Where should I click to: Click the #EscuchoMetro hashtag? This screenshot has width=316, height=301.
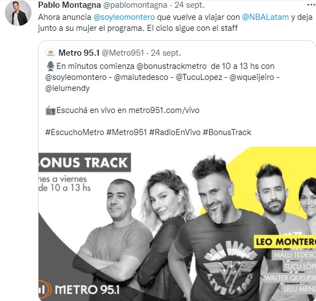tap(75, 132)
